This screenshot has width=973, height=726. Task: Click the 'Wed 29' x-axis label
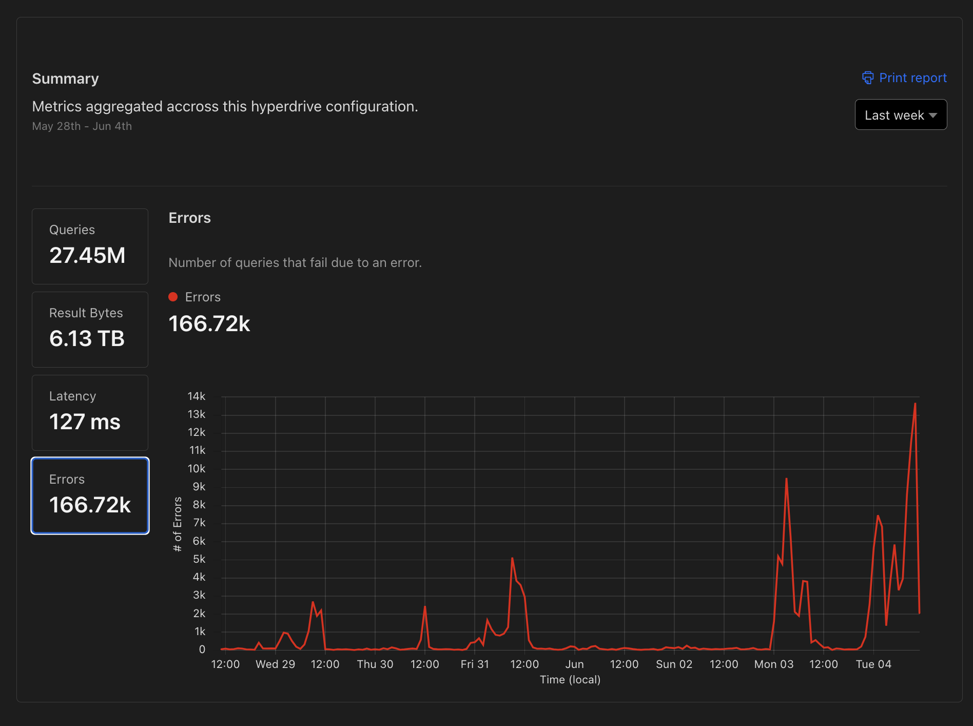click(276, 664)
